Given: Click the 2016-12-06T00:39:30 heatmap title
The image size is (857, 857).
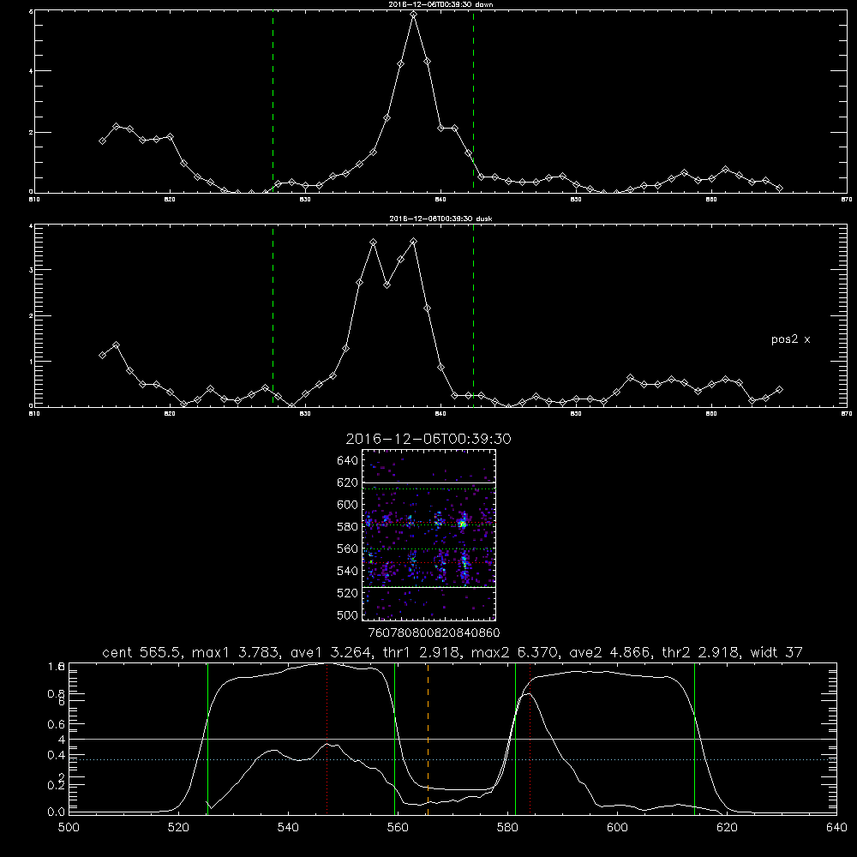Looking at the screenshot, I should (428, 439).
